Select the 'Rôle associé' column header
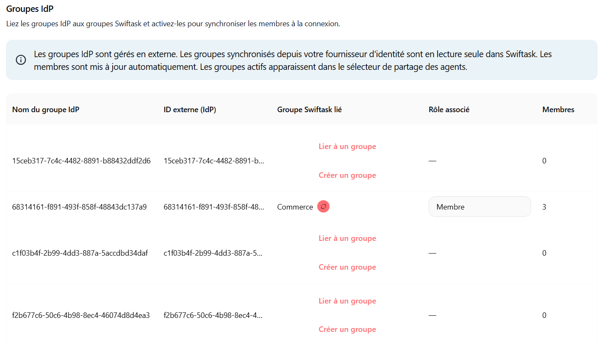This screenshot has height=345, width=604. pos(449,110)
